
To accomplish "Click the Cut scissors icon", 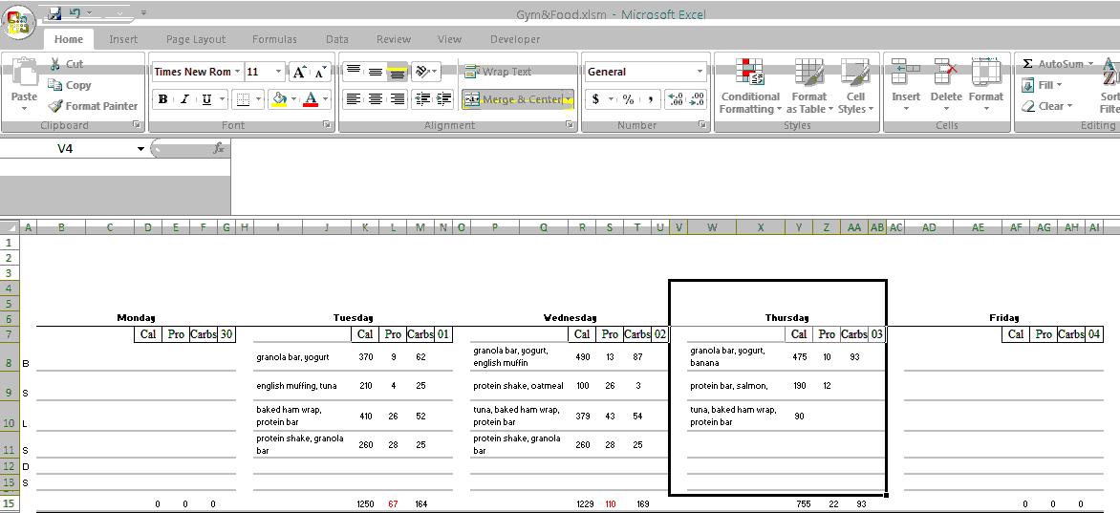I will pos(54,64).
